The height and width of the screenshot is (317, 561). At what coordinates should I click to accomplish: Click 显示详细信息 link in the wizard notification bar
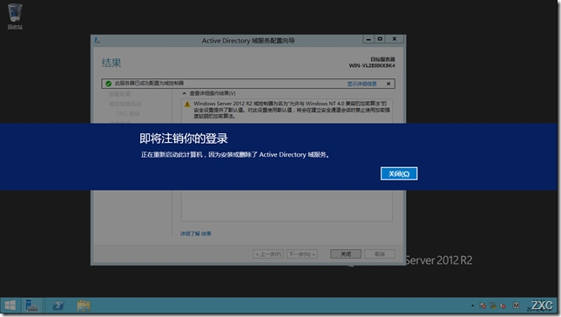362,84
